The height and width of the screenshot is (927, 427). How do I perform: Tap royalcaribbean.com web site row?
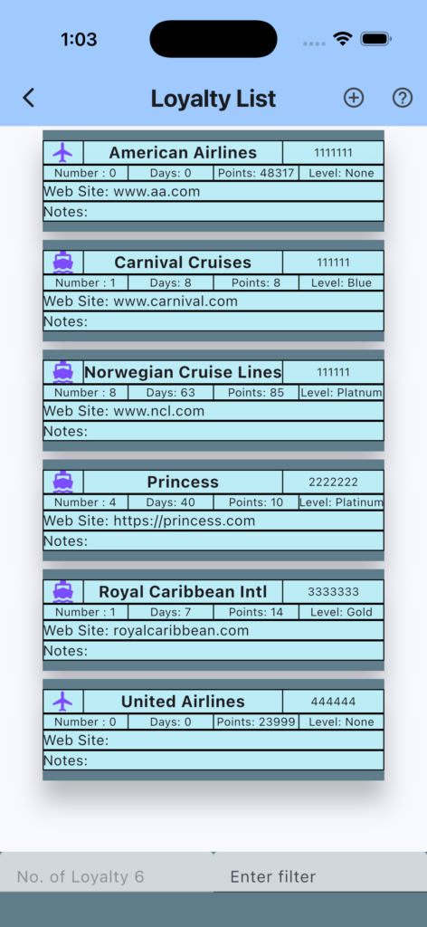click(x=213, y=630)
